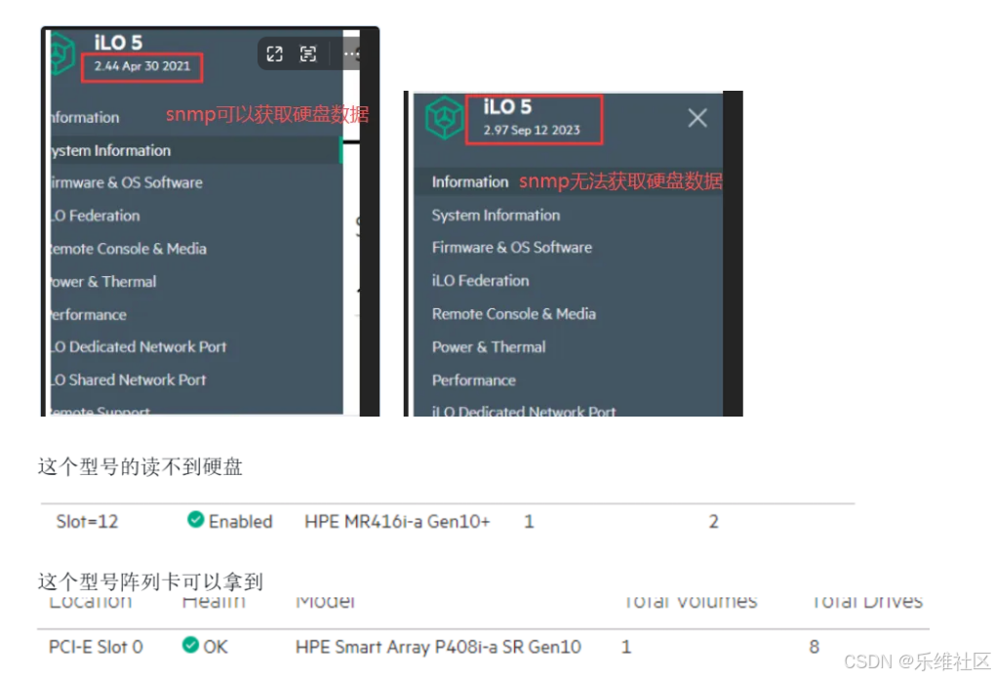This screenshot has width=995, height=679.
Task: Click the caption "这个型号的读不到硬盘"
Action: point(140,467)
